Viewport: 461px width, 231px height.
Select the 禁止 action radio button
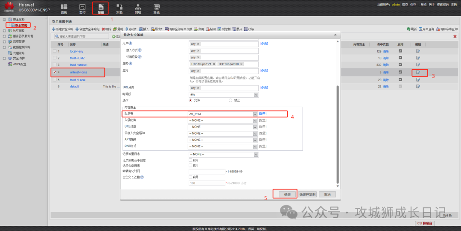pos(231,100)
